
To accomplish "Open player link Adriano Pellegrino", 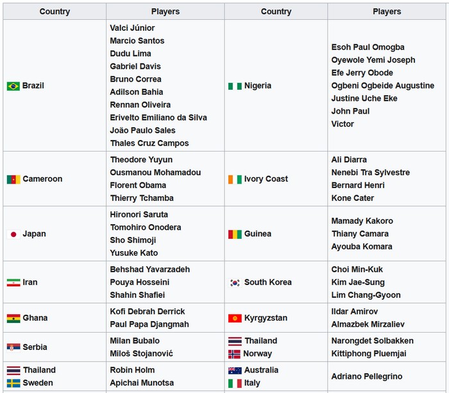I will click(367, 376).
